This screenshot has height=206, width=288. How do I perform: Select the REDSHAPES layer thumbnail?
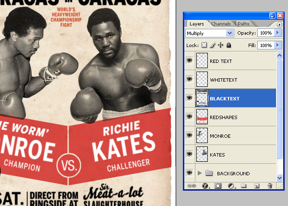coord(202,117)
